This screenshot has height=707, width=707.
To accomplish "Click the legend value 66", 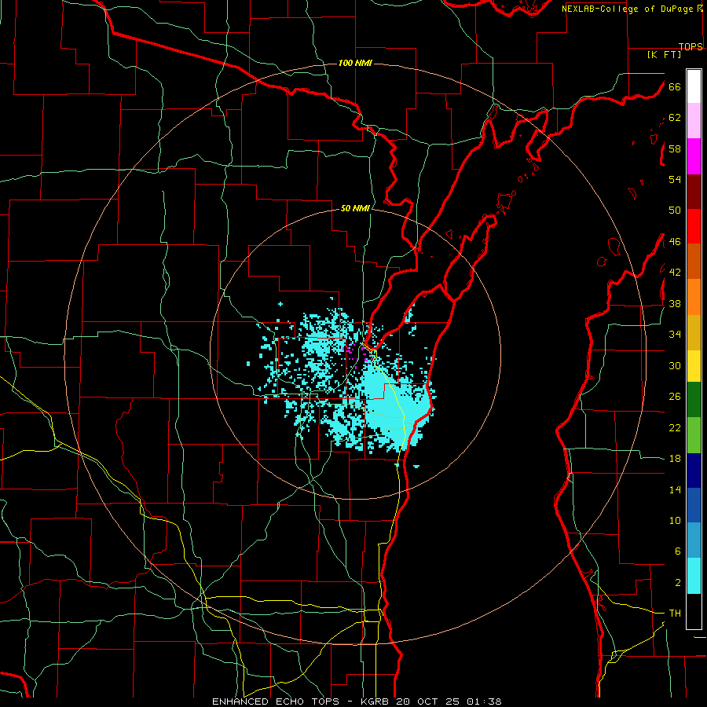I will coord(675,87).
